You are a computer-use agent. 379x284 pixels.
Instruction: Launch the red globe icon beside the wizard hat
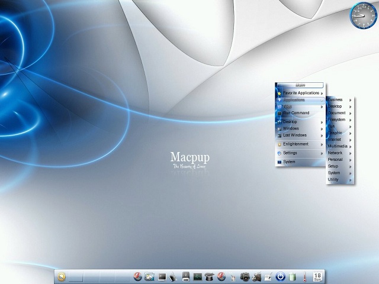click(221, 276)
